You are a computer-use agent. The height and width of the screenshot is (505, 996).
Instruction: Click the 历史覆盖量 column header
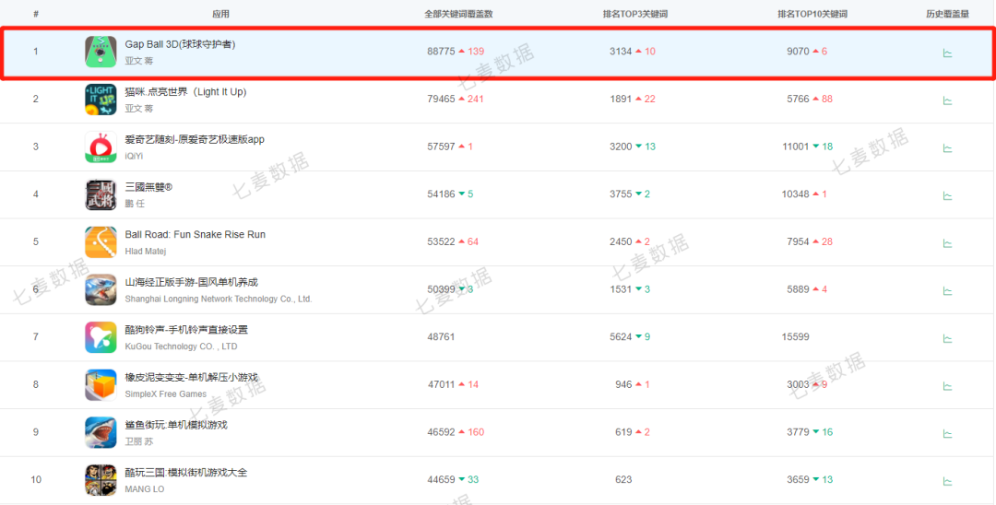click(x=948, y=14)
